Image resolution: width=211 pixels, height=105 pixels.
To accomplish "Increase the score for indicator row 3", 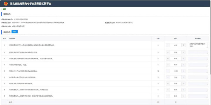I will point(183,59).
